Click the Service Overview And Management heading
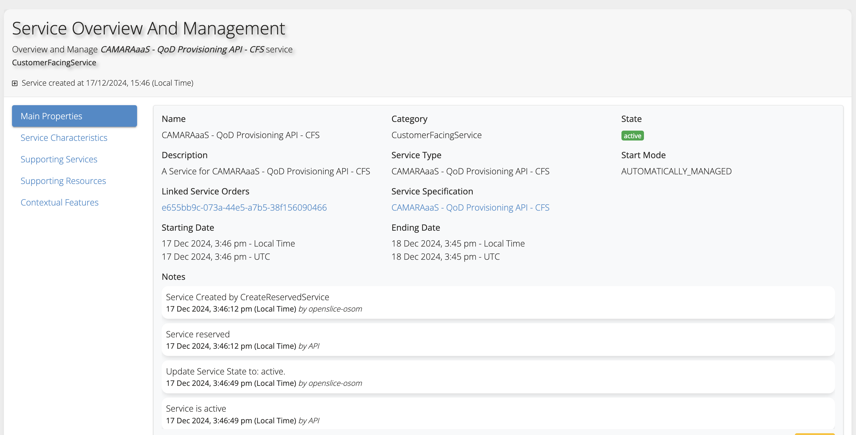The width and height of the screenshot is (856, 435). coord(148,28)
